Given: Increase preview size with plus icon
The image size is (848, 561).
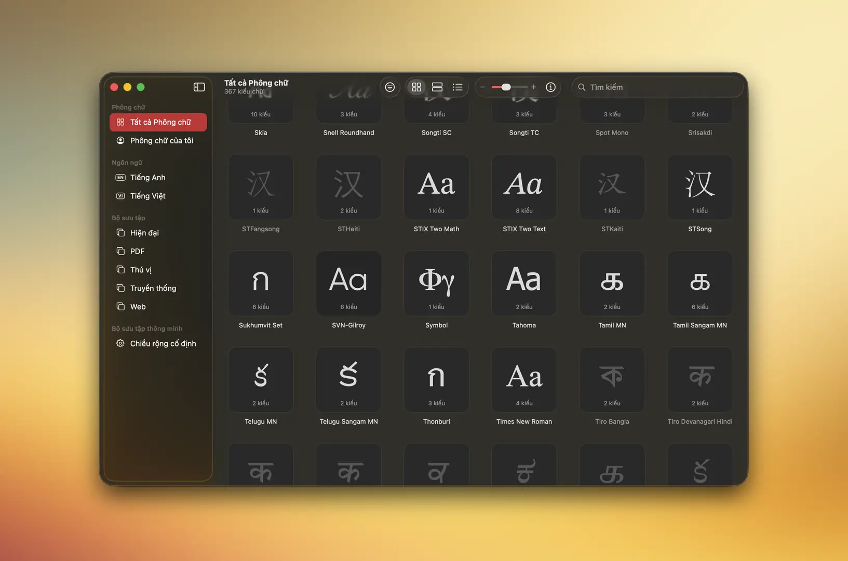Looking at the screenshot, I should 533,87.
